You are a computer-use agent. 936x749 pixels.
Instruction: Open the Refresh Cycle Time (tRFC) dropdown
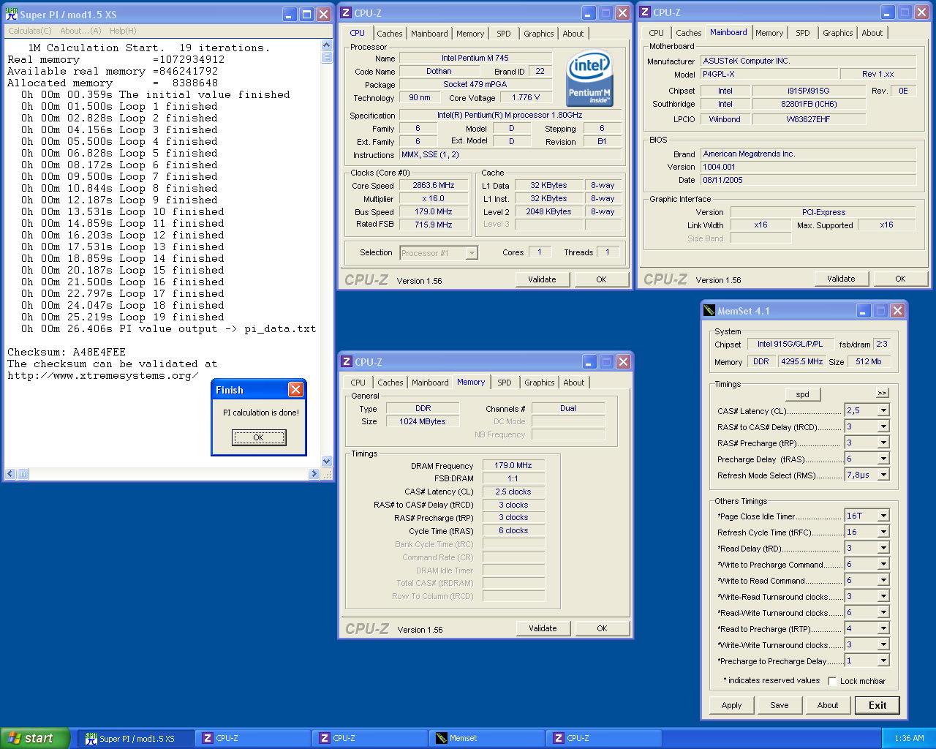(883, 532)
